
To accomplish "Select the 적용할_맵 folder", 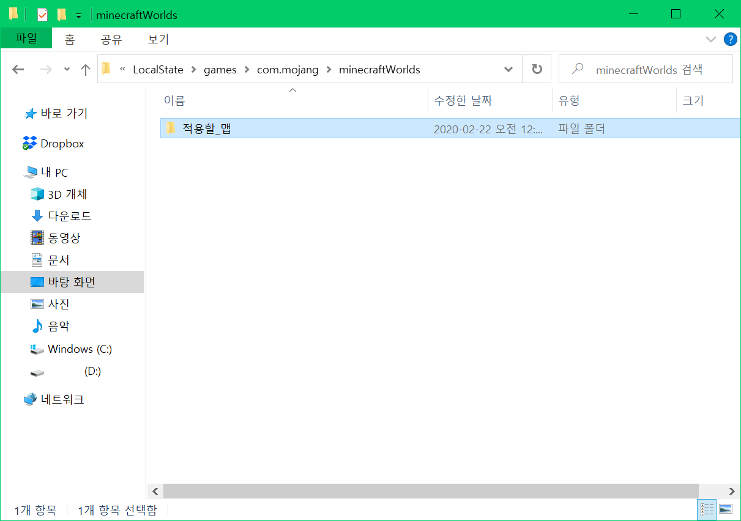I will tap(450, 128).
